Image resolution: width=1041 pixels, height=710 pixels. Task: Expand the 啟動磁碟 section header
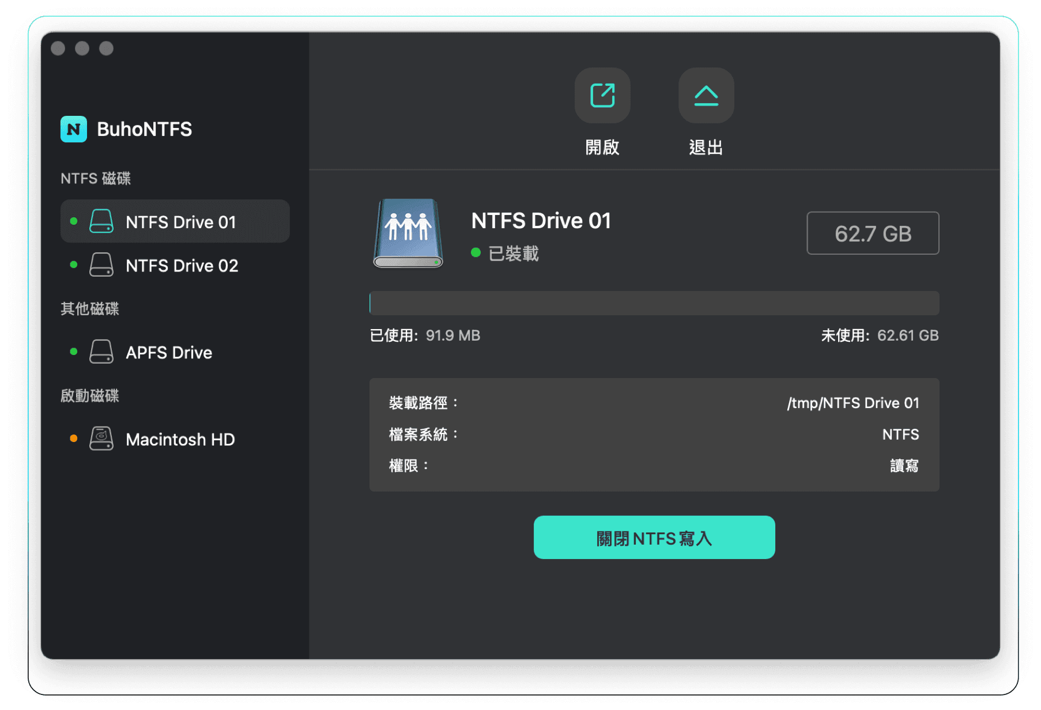coord(90,395)
